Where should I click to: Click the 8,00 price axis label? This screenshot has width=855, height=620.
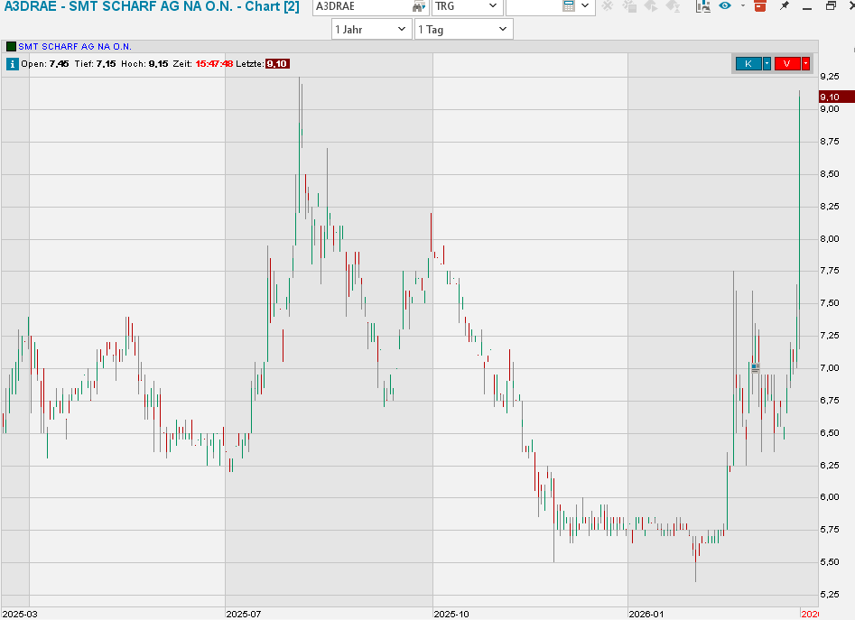tap(830, 238)
